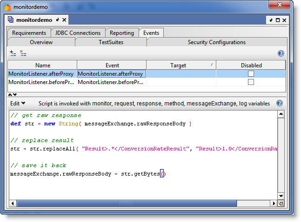The width and height of the screenshot is (301, 222).
Task: Click the messageExchange.rawResponseBody assignment line
Action: [x=88, y=174]
